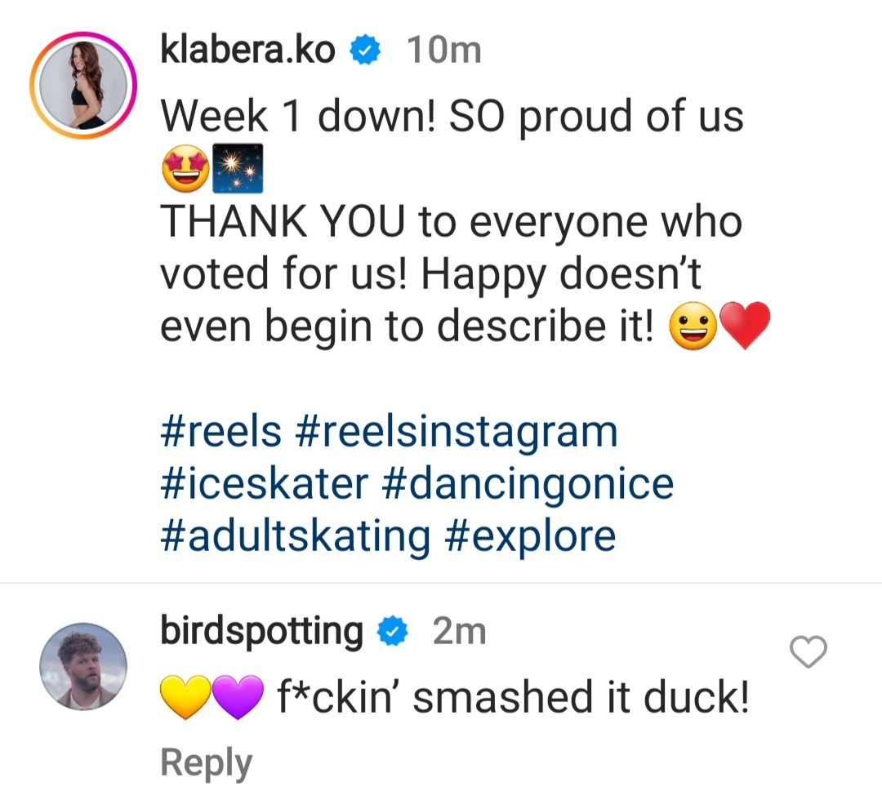Viewport: 882px width, 800px height.
Task: Select the #adultskating hashtag
Action: pyautogui.click(x=295, y=536)
